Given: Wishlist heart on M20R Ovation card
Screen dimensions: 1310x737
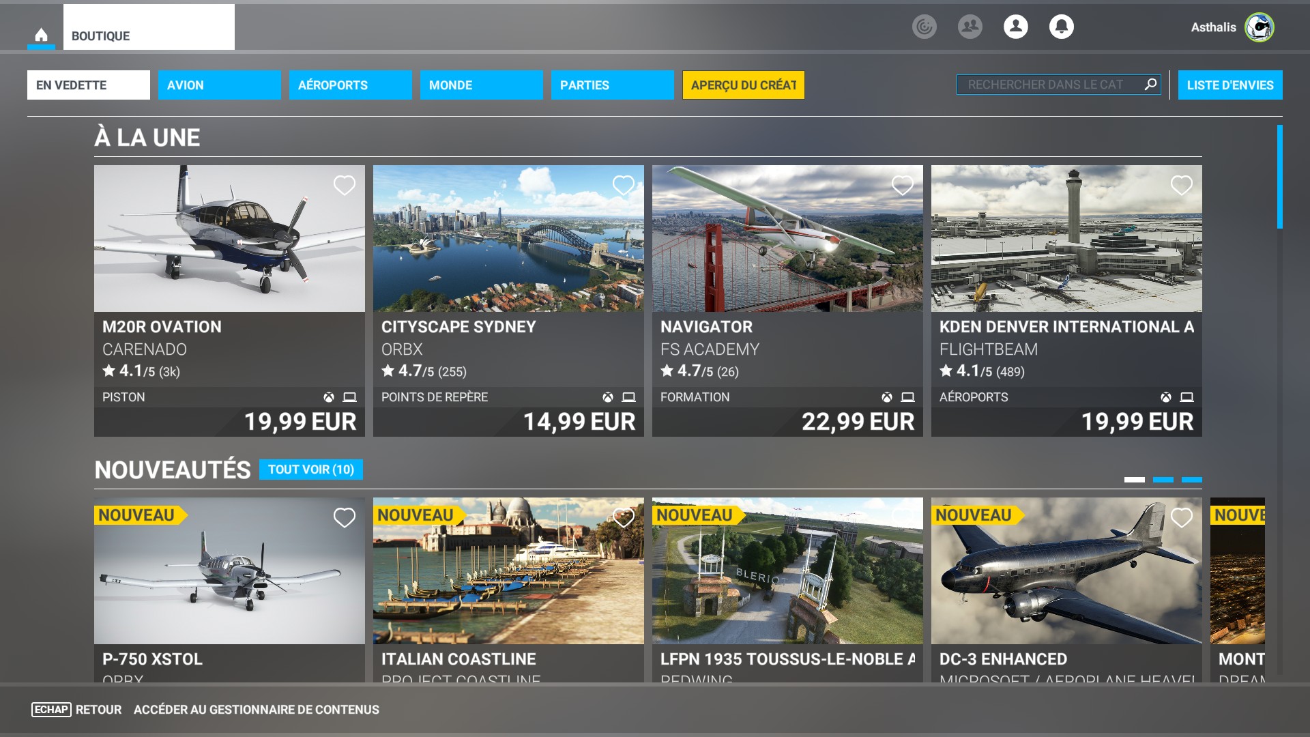Looking at the screenshot, I should (x=344, y=185).
